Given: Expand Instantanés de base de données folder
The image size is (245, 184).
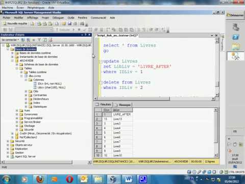Looking at the screenshot, I should (x=12, y=57).
